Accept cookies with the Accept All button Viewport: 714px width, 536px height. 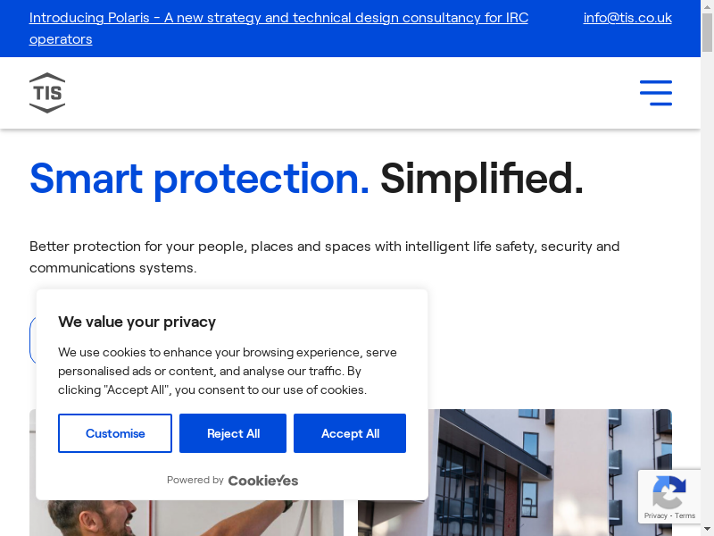(x=350, y=433)
